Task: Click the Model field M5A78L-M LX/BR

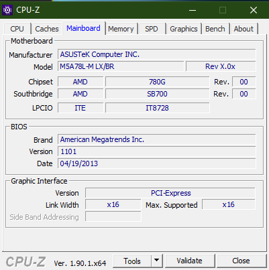Action: click(121, 66)
